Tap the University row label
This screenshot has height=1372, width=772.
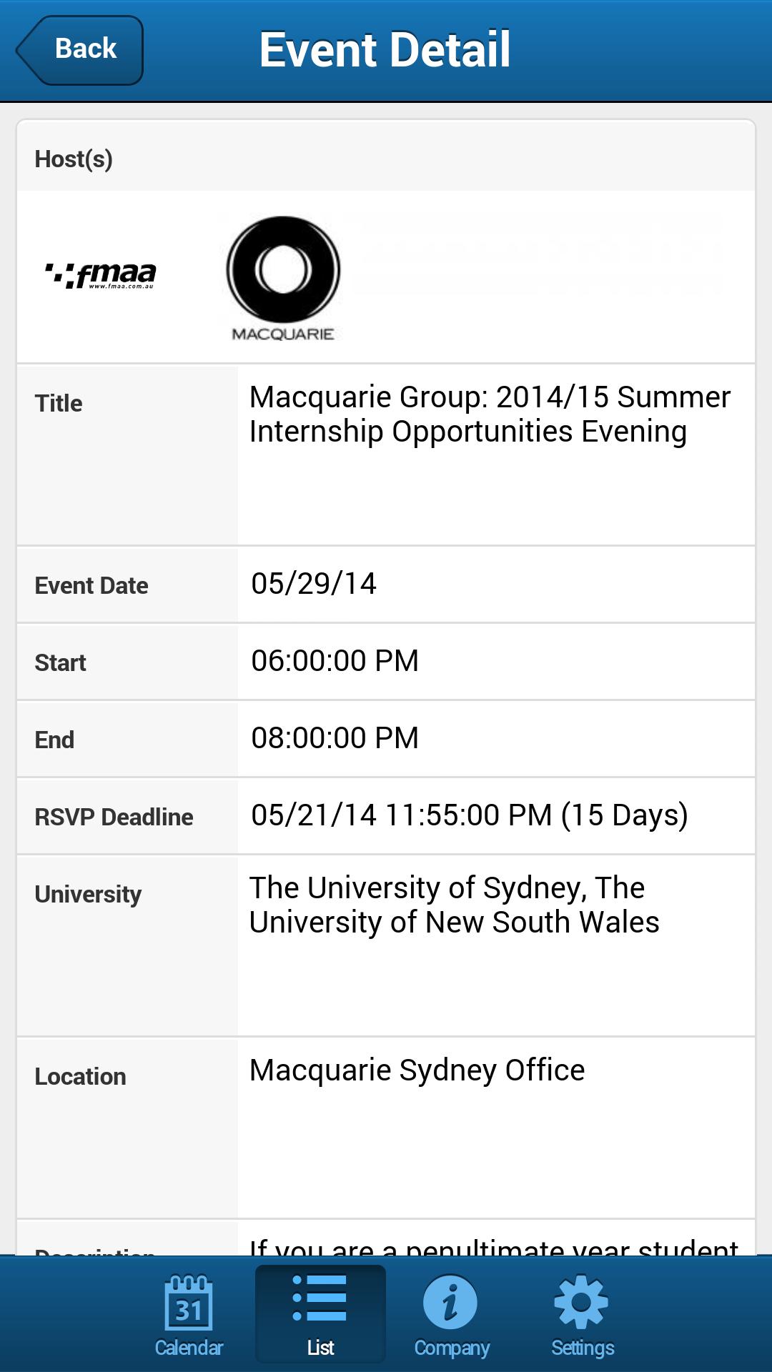click(88, 895)
